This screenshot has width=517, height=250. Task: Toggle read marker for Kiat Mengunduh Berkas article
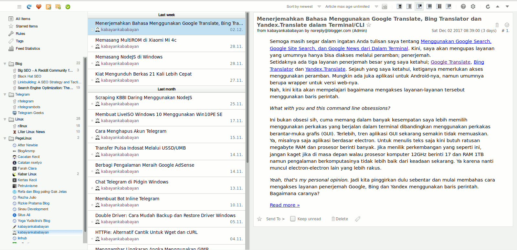coord(92,80)
